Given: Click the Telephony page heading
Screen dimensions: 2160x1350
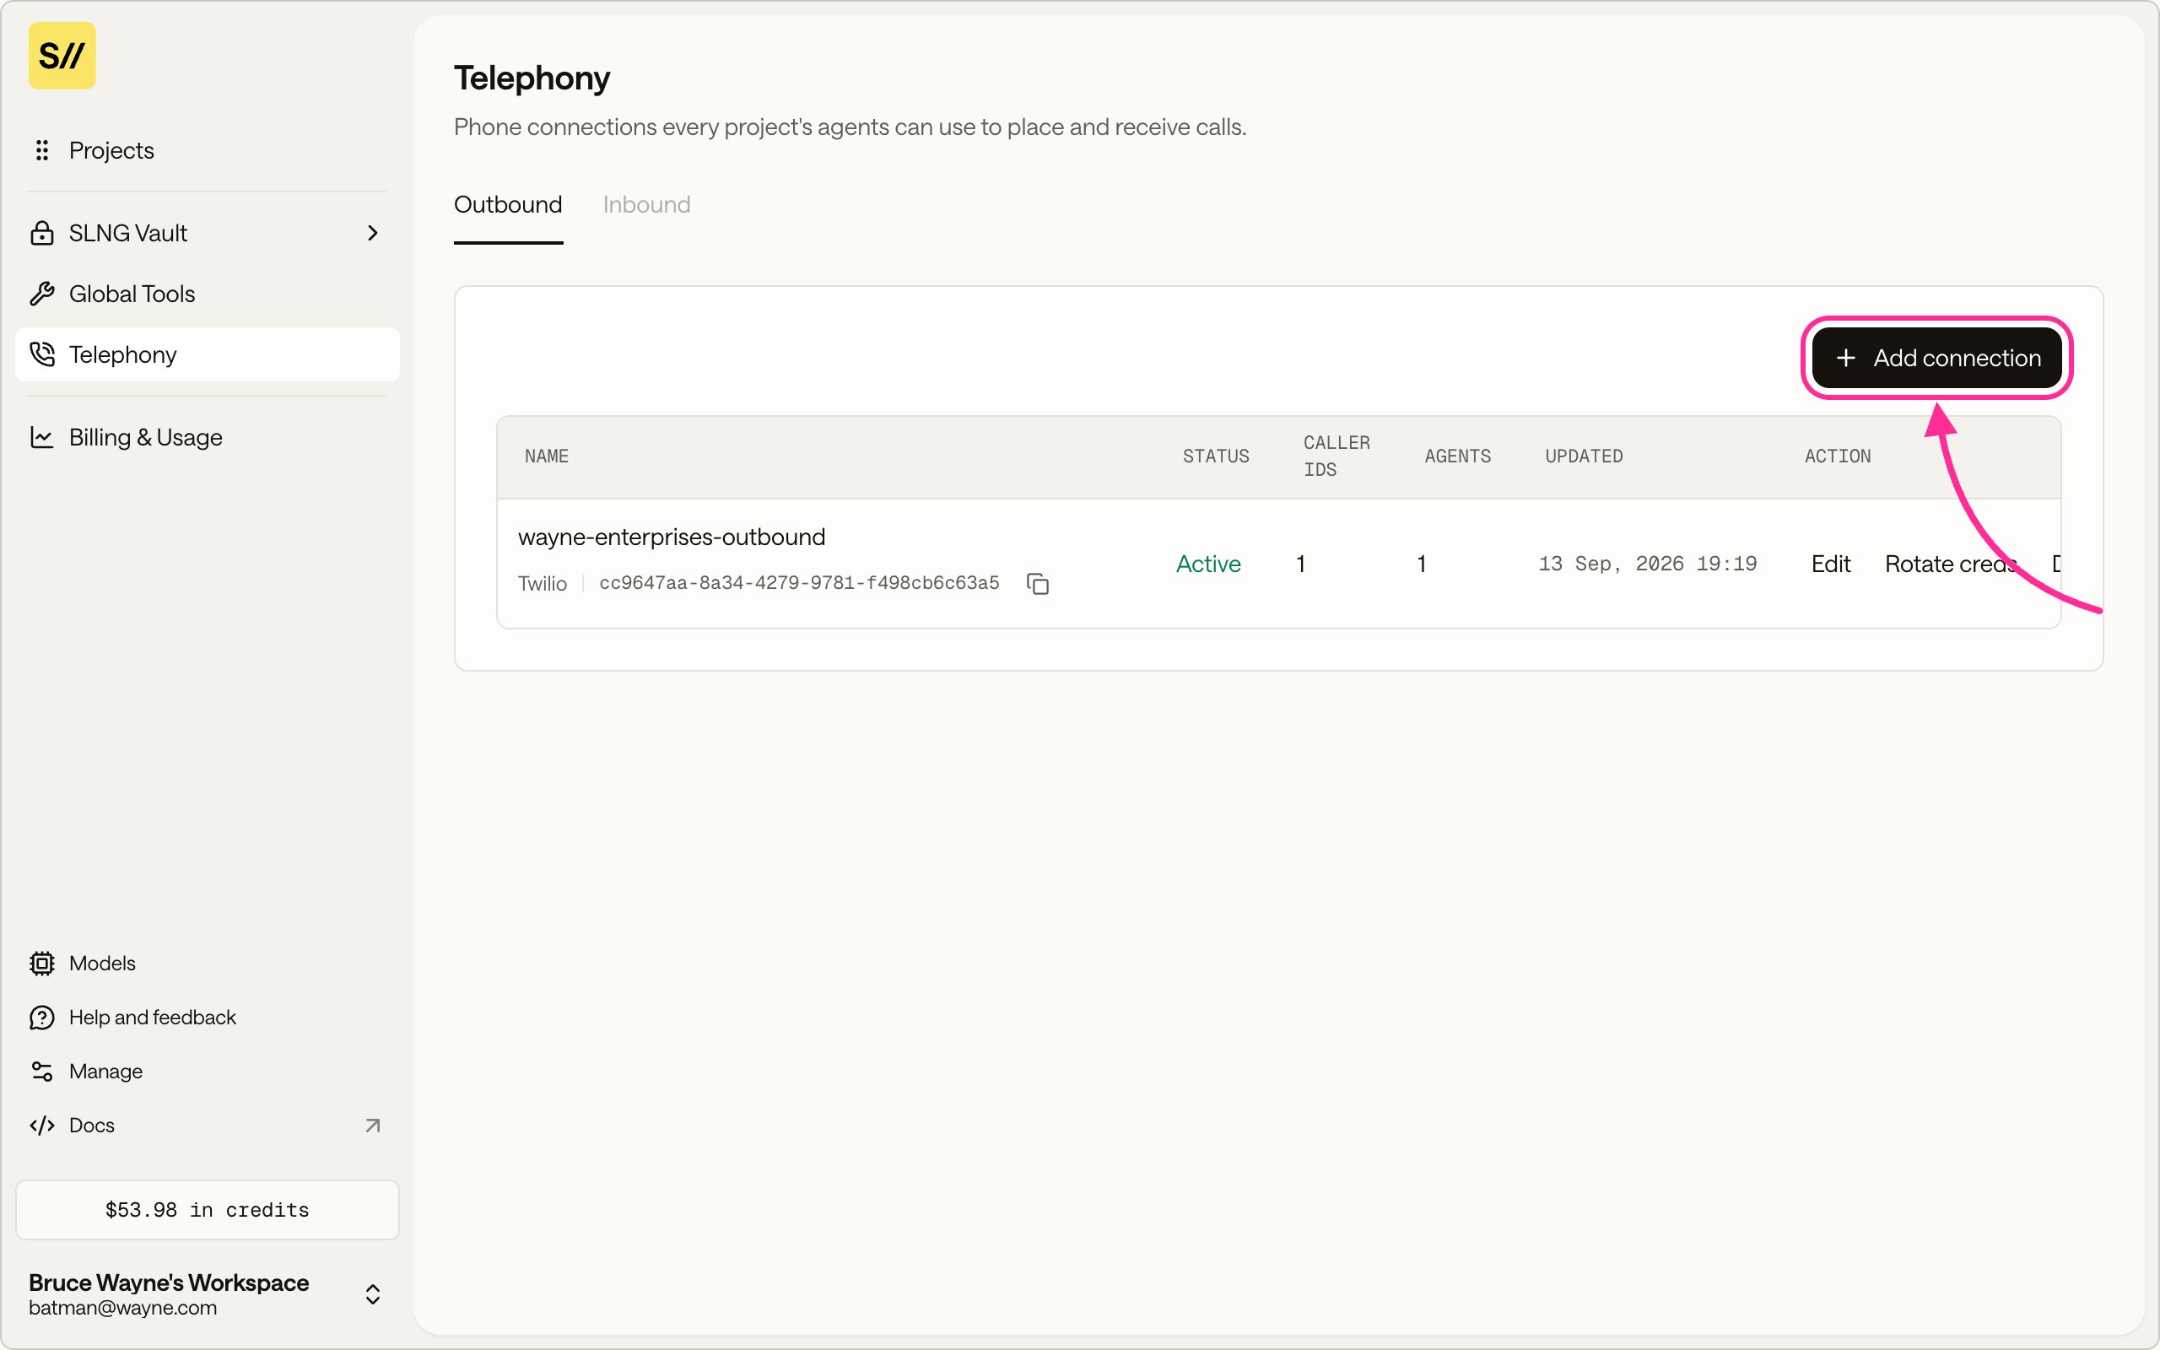Looking at the screenshot, I should 532,78.
